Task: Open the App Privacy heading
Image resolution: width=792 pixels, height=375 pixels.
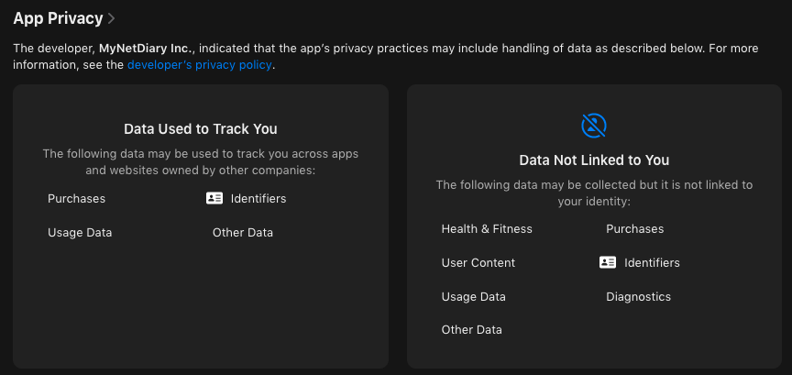Action: (x=58, y=18)
